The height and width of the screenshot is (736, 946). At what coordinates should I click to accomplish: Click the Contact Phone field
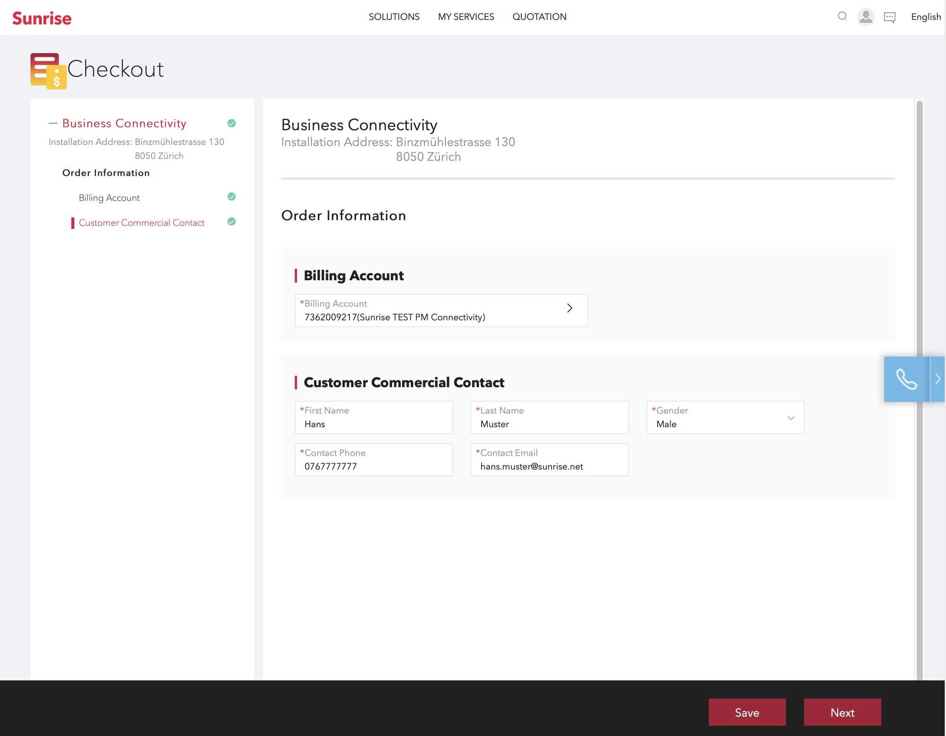tap(374, 459)
